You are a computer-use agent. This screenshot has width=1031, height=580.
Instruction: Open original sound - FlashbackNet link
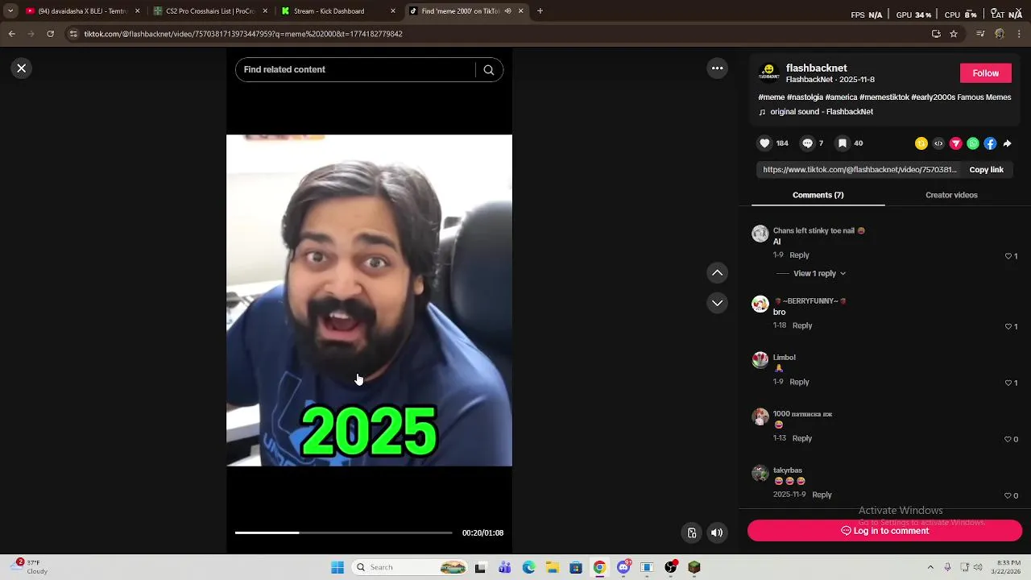click(821, 112)
